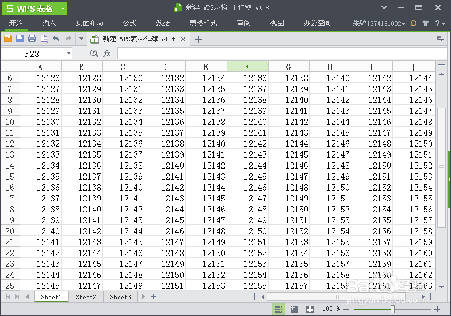
Task: Close the 新建 WPS表…作簿.et document tab
Action: 183,39
